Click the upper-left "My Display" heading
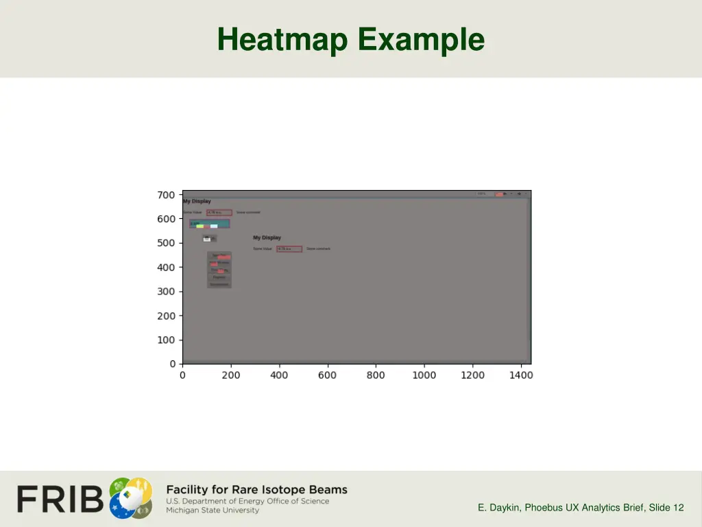 [x=197, y=201]
